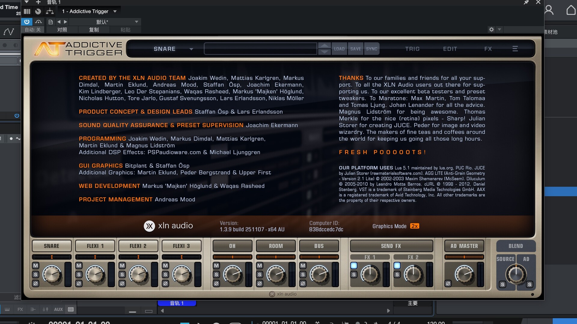Viewport: 577px width, 324px height.
Task: Solo the OH channel
Action: 216,274
